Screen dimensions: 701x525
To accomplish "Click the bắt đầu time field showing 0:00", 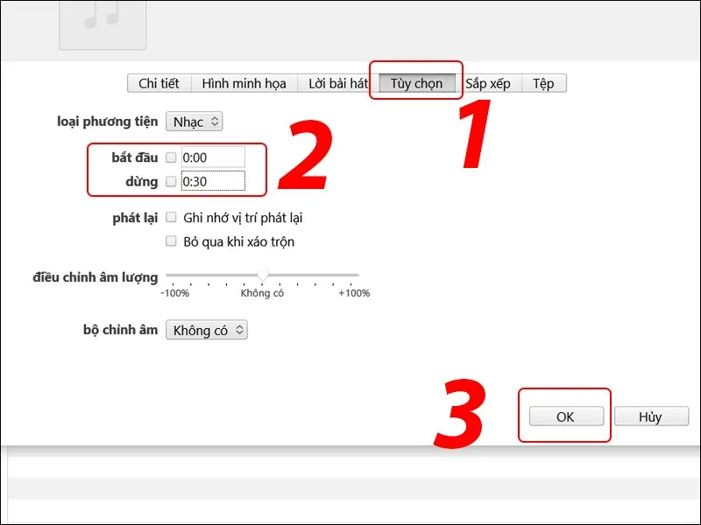I will pyautogui.click(x=212, y=157).
